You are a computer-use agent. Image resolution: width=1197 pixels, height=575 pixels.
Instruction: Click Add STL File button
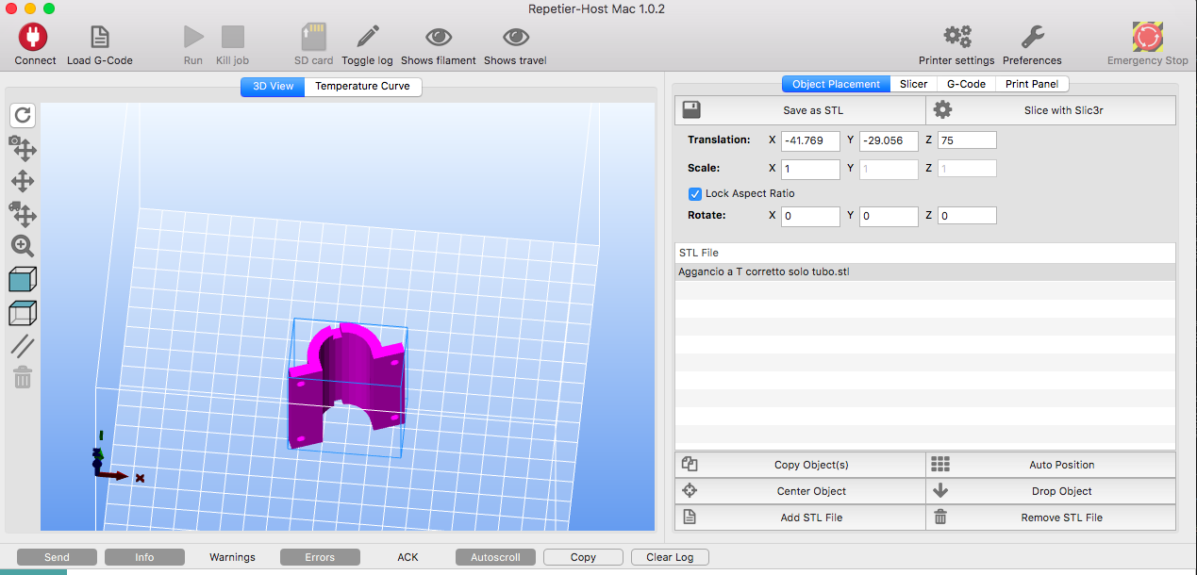[800, 517]
